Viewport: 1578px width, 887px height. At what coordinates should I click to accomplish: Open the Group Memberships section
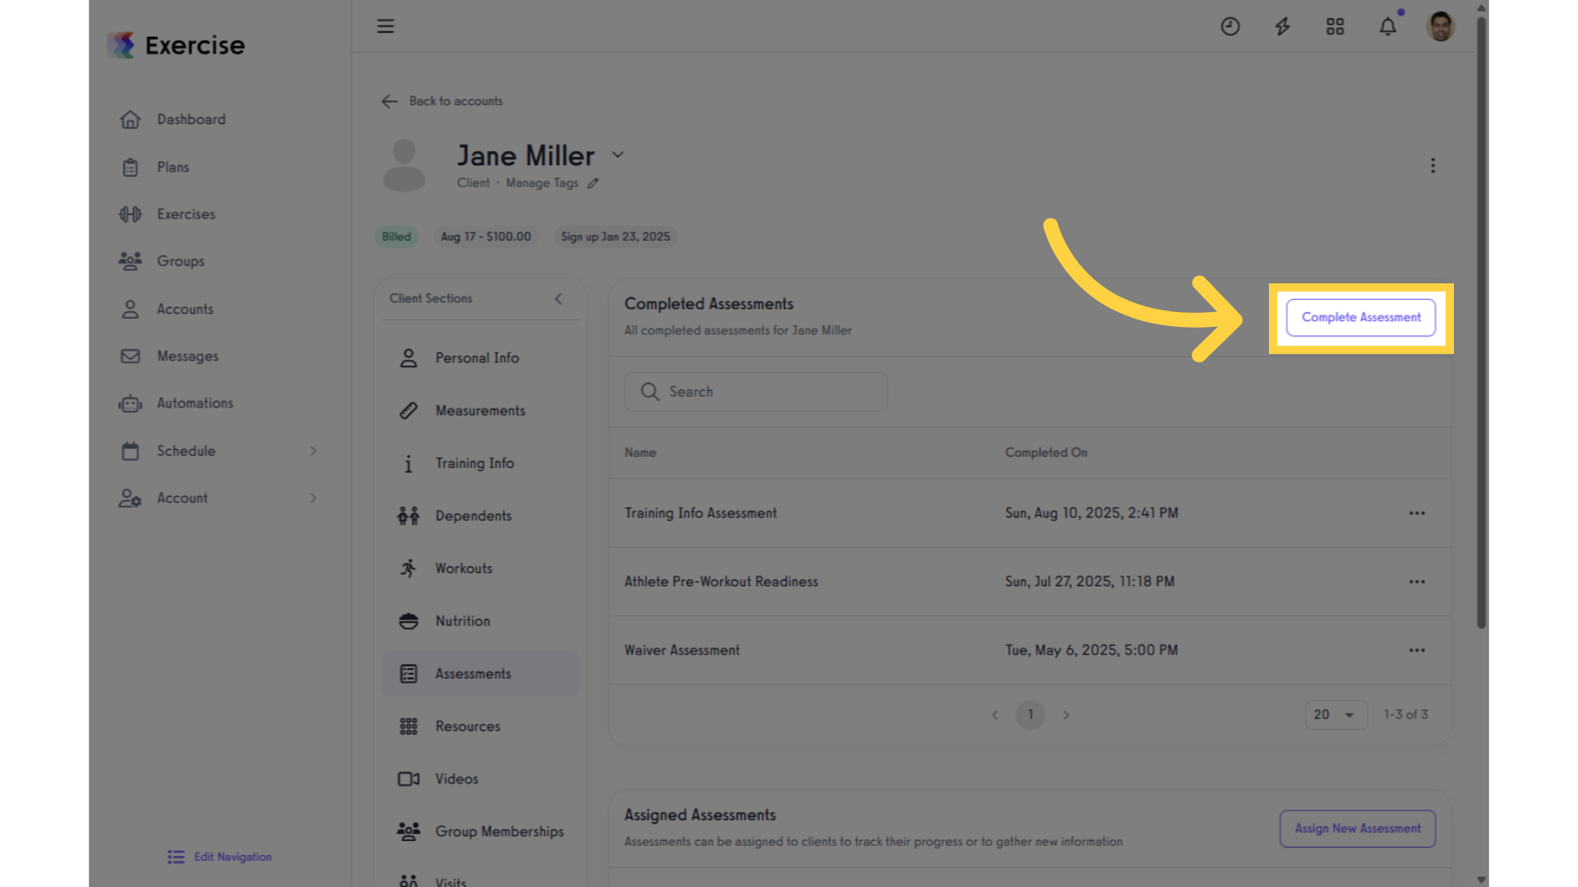(x=480, y=831)
